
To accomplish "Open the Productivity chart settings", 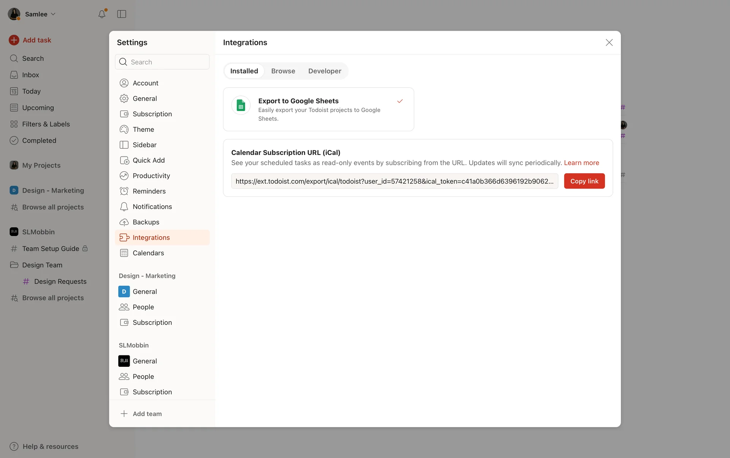I will click(x=151, y=176).
